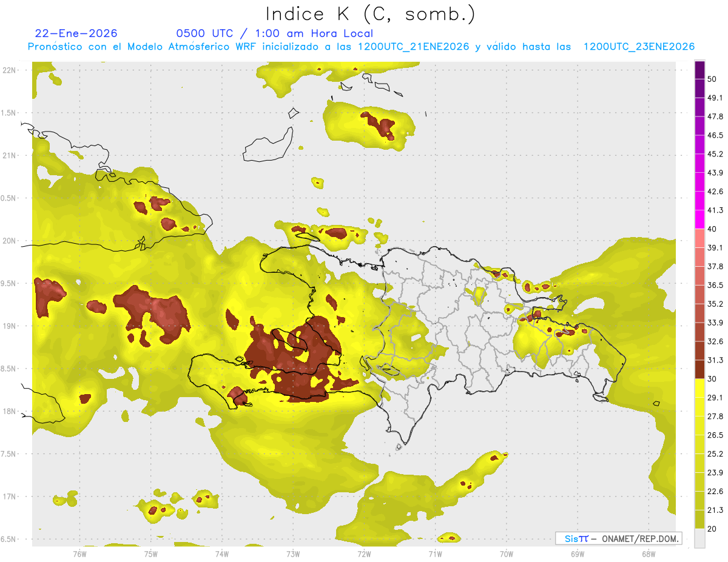Viewport: 728px width, 562px height.
Task: Click the "1200UTC_23ENE2026" valid-until time text
Action: click(639, 47)
